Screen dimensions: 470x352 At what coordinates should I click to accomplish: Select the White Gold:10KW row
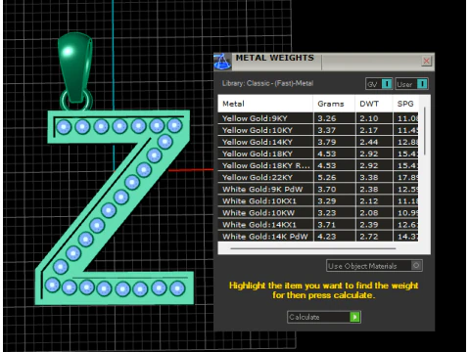pos(318,213)
